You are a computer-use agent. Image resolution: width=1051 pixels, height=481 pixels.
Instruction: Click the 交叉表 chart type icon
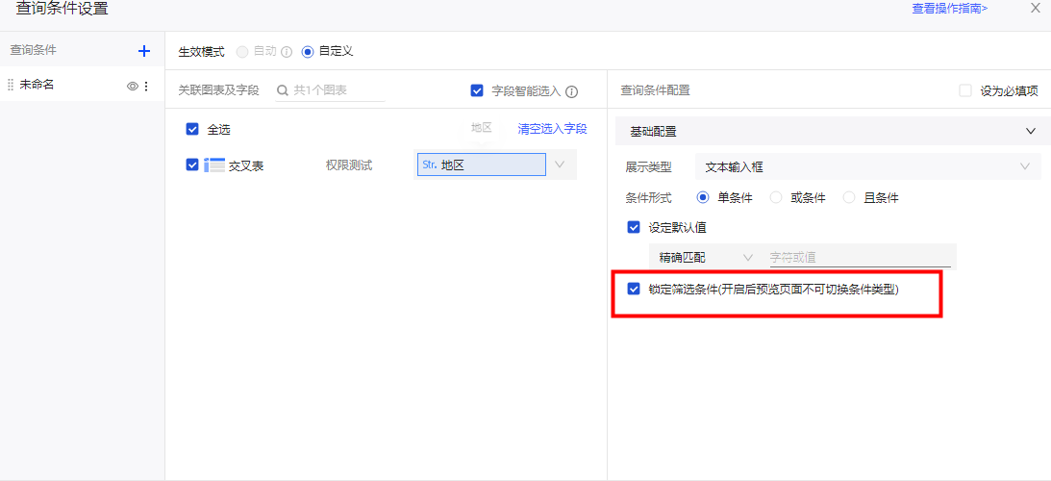tap(213, 165)
